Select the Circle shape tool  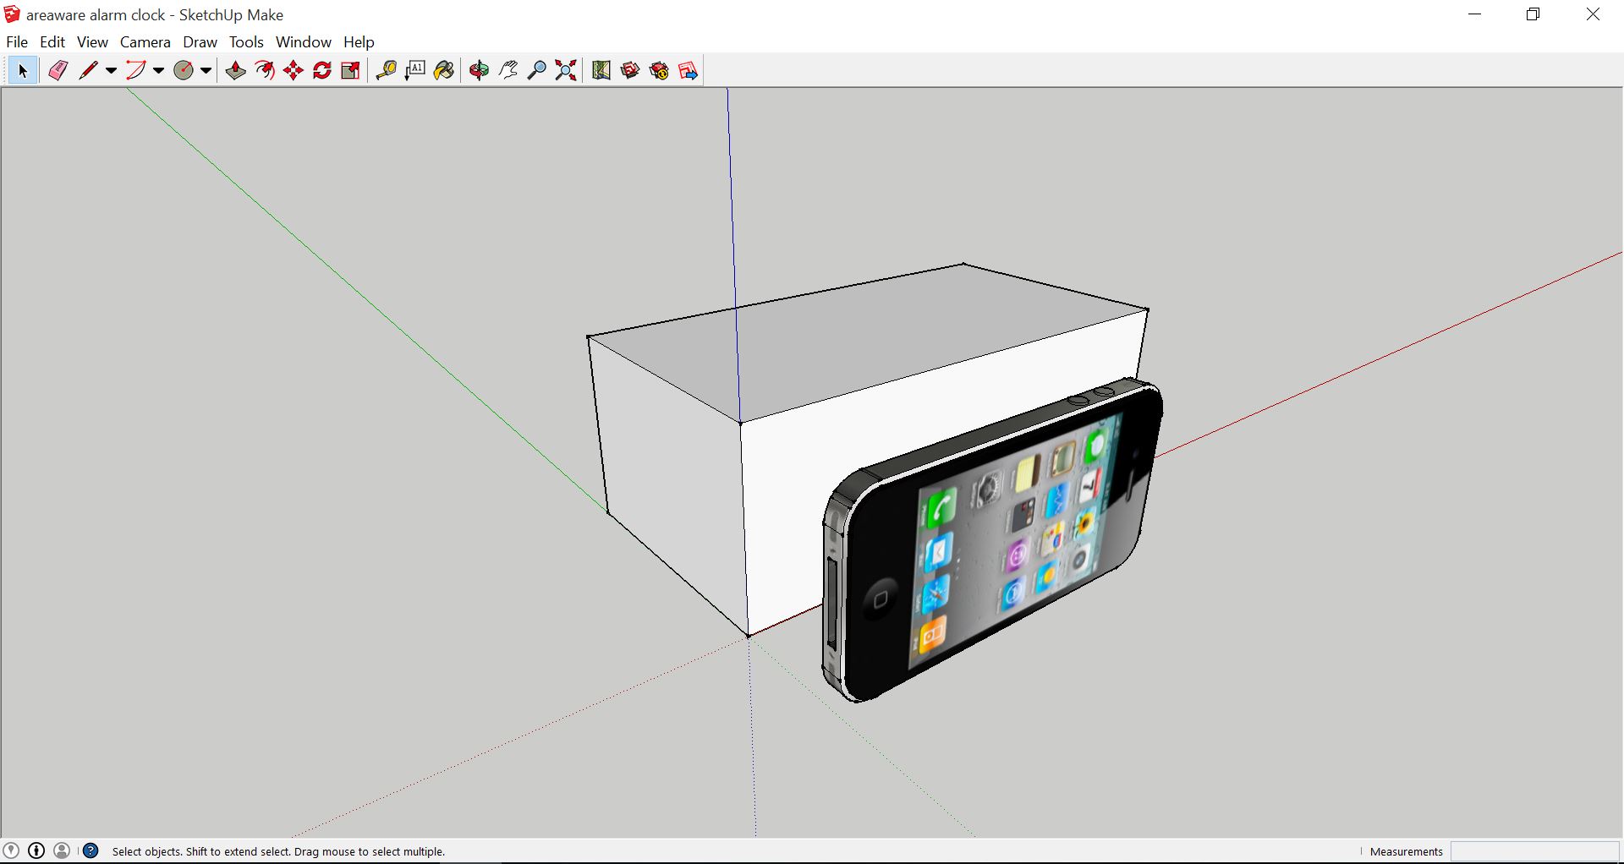tap(184, 71)
